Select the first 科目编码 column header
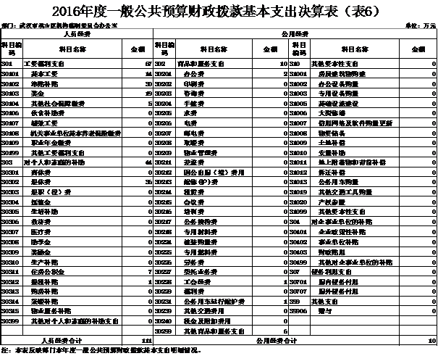Screen dimensions: 438x356 click(x=11, y=49)
